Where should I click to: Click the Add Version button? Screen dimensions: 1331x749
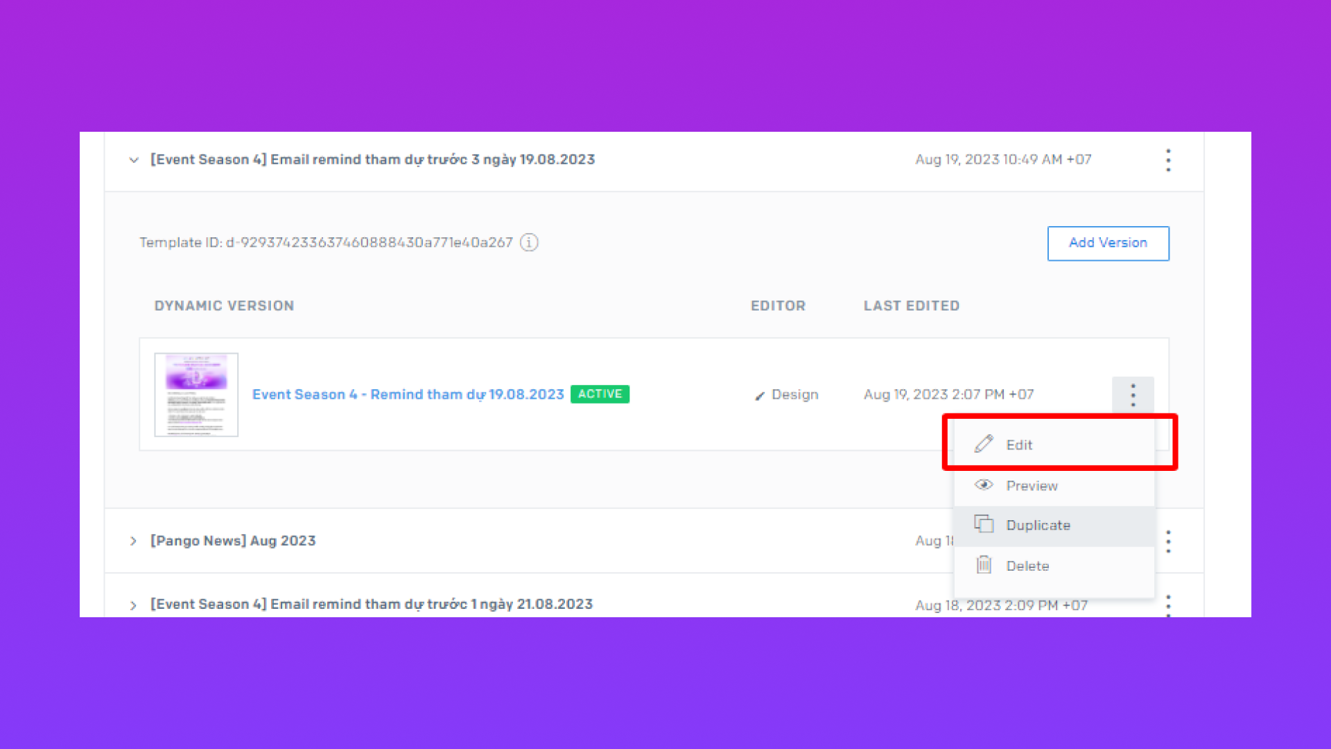point(1108,243)
